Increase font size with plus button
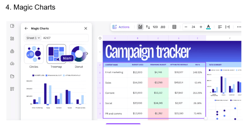 (x=201, y=27)
